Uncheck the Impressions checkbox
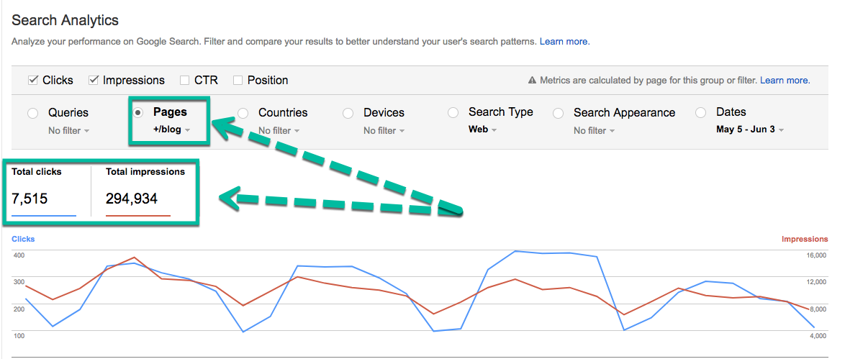This screenshot has width=845, height=359. tap(94, 81)
